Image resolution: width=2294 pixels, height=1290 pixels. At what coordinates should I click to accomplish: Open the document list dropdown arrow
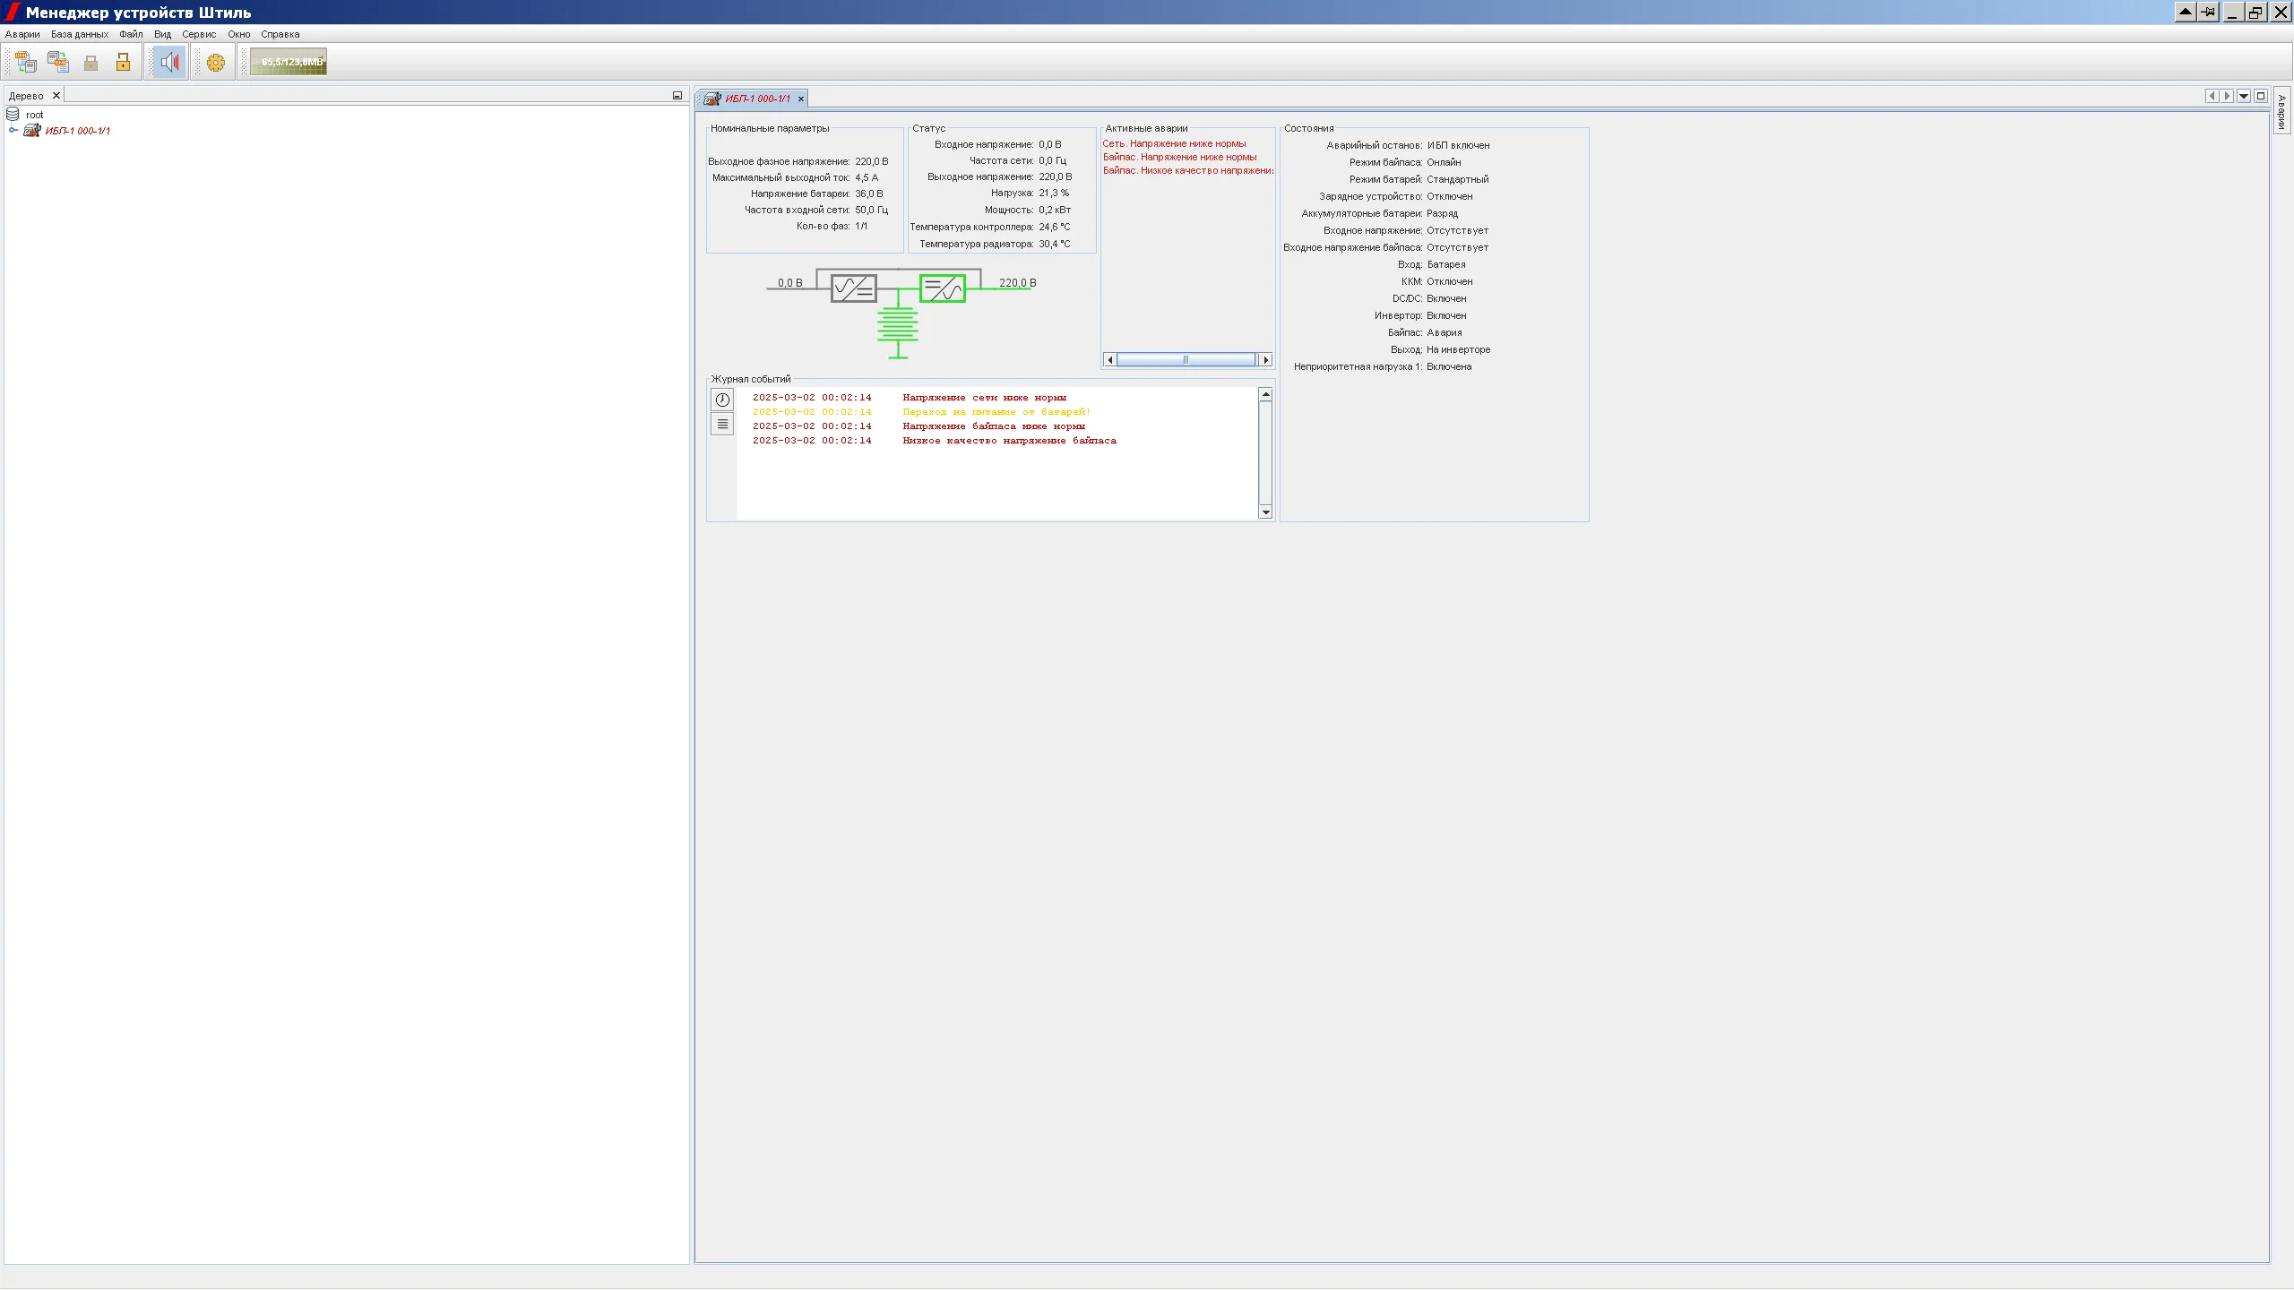point(2244,96)
